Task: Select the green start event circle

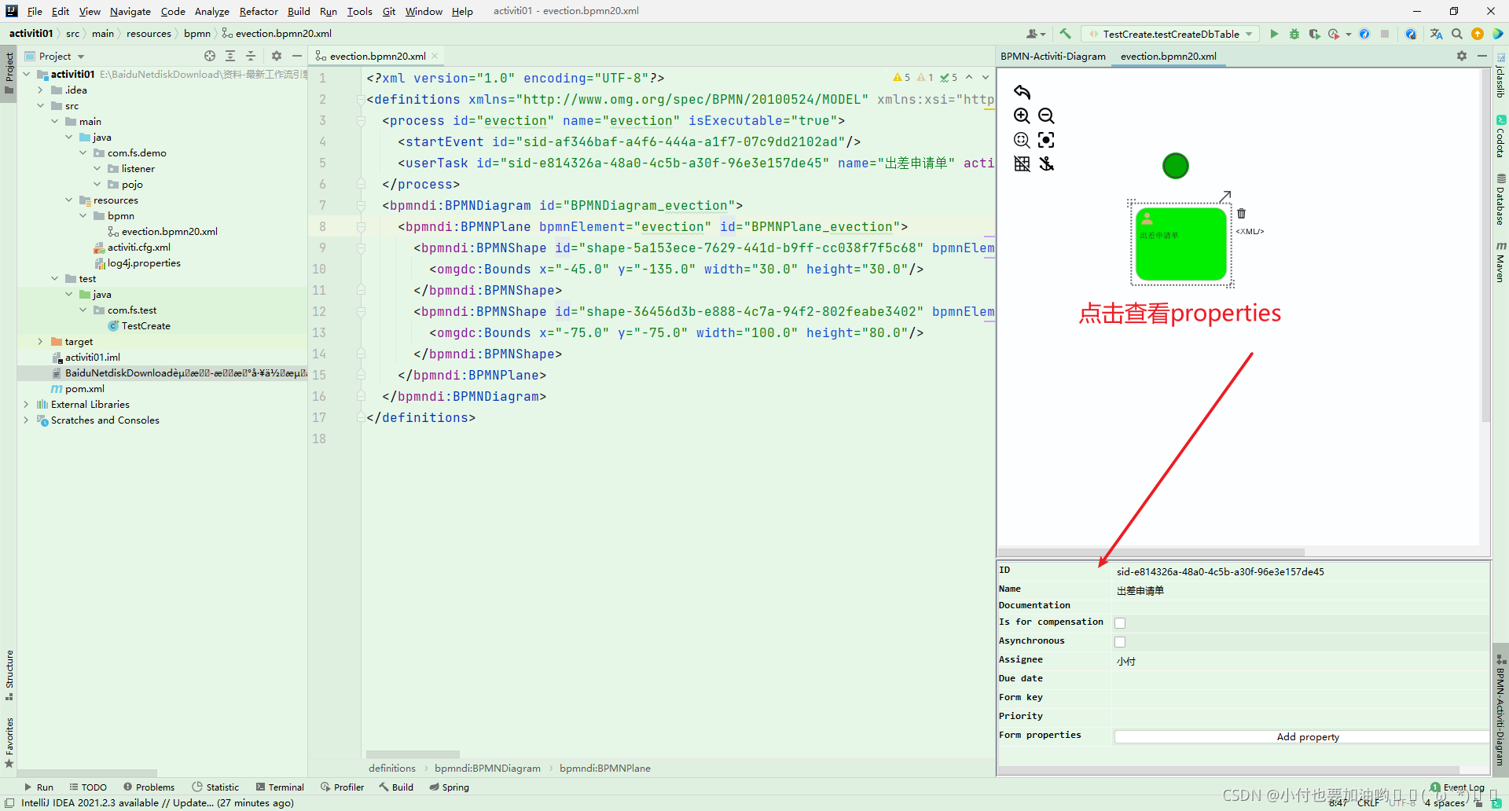Action: click(1176, 166)
